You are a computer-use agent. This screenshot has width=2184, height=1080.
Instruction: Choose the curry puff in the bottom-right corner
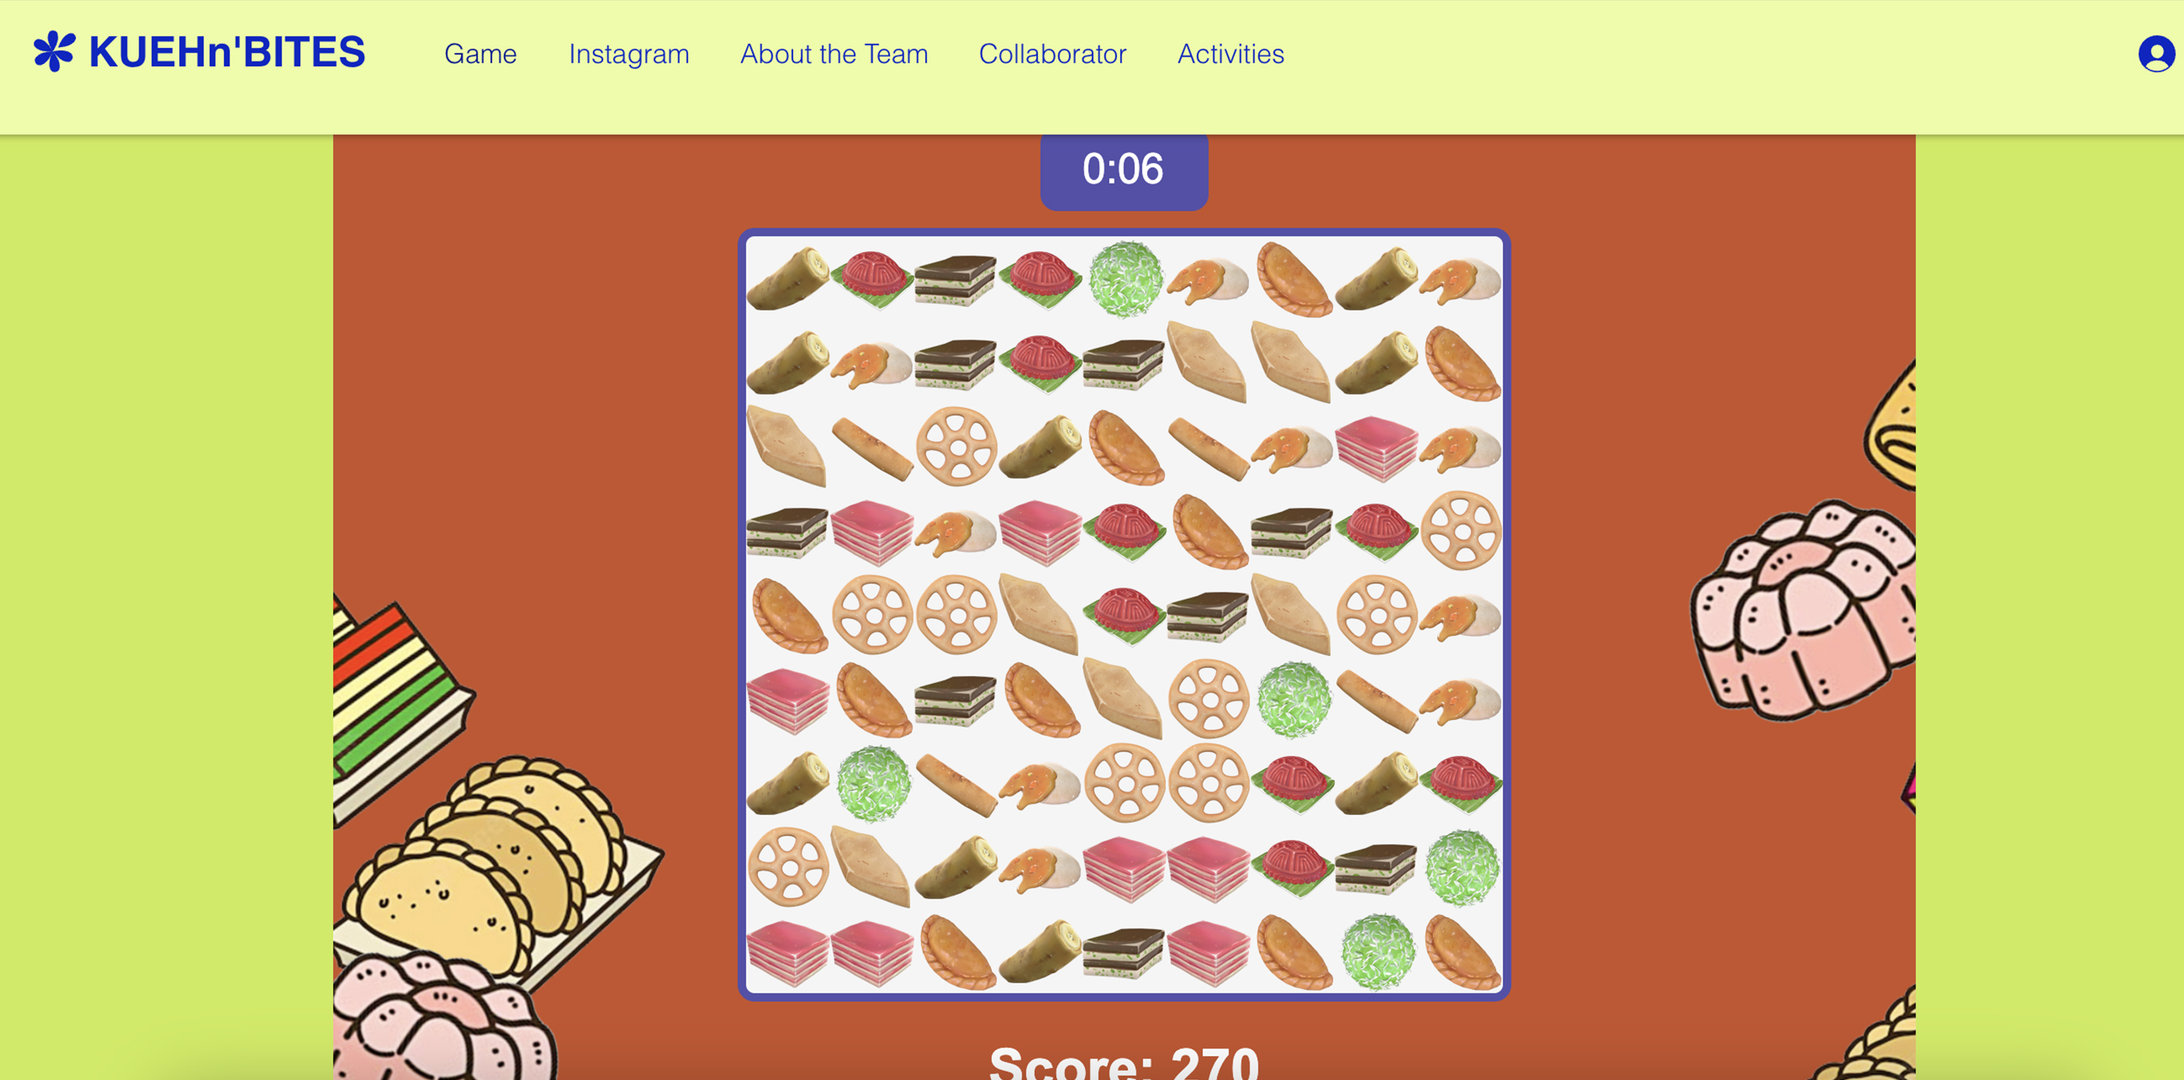pyautogui.click(x=1461, y=951)
